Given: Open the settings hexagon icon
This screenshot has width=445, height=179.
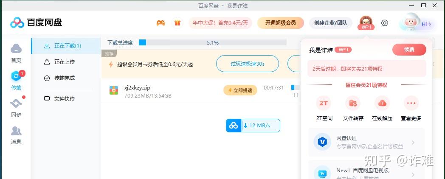Looking at the screenshot, I should [385, 23].
